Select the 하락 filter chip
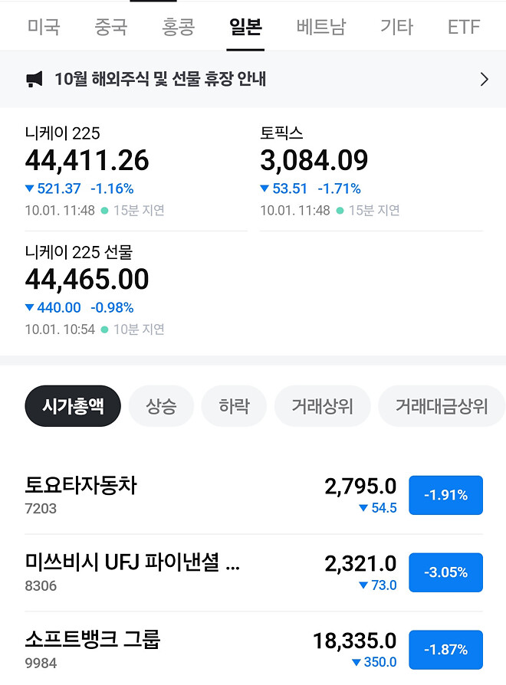Screen dimensions: 506x685 [x=234, y=406]
